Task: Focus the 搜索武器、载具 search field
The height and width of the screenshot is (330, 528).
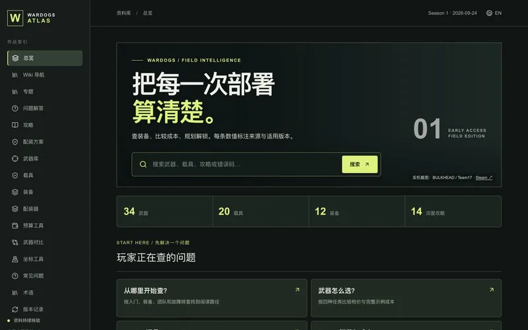Action: tap(245, 164)
